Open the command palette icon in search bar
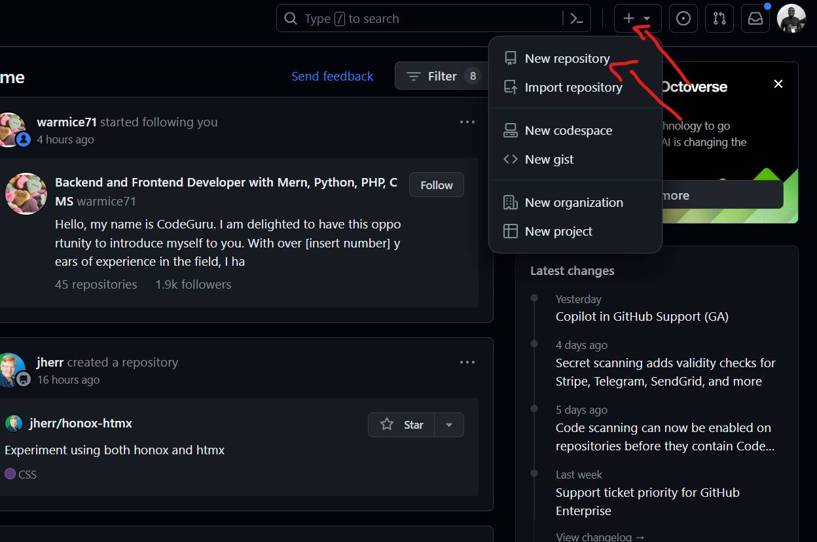817x542 pixels. pos(577,19)
